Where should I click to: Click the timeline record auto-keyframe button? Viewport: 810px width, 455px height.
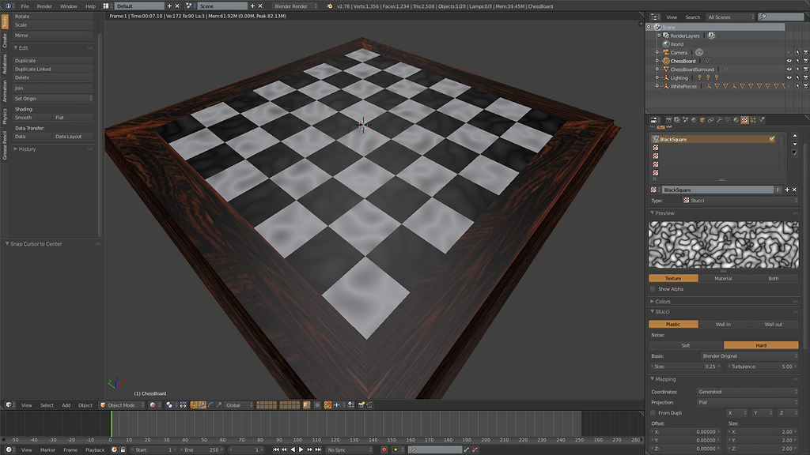[x=384, y=449]
